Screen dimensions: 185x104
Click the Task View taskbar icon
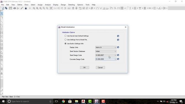click(56, 101)
